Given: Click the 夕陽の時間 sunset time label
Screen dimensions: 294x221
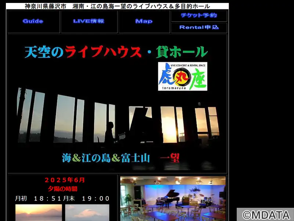Looking at the screenshot, I should (x=62, y=189).
